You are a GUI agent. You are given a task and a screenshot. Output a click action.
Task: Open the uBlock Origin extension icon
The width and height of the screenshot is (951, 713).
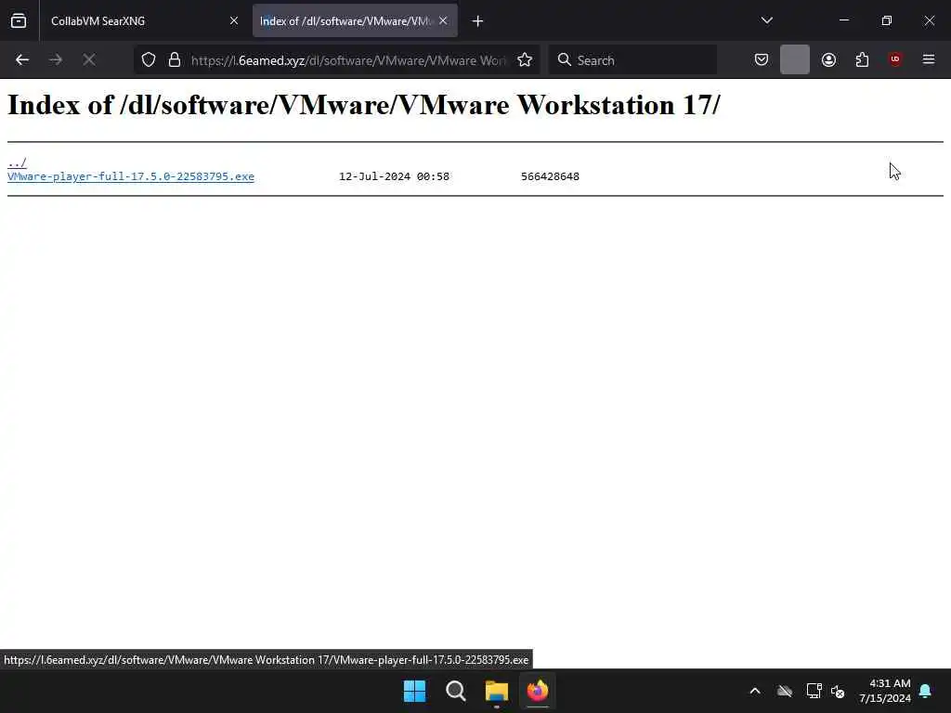[895, 59]
